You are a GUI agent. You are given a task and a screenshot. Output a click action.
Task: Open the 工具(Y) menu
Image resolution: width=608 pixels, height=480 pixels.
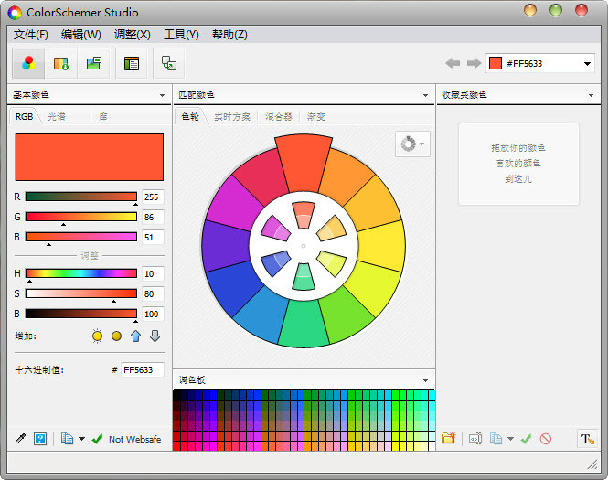pos(181,35)
